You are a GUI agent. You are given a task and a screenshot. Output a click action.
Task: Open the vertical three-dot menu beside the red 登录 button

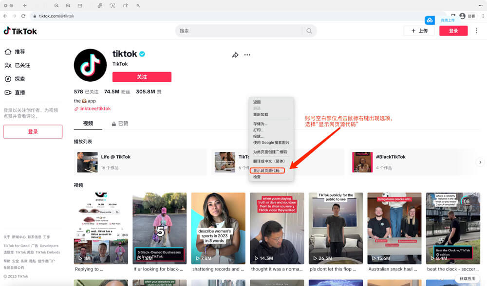pyautogui.click(x=476, y=31)
